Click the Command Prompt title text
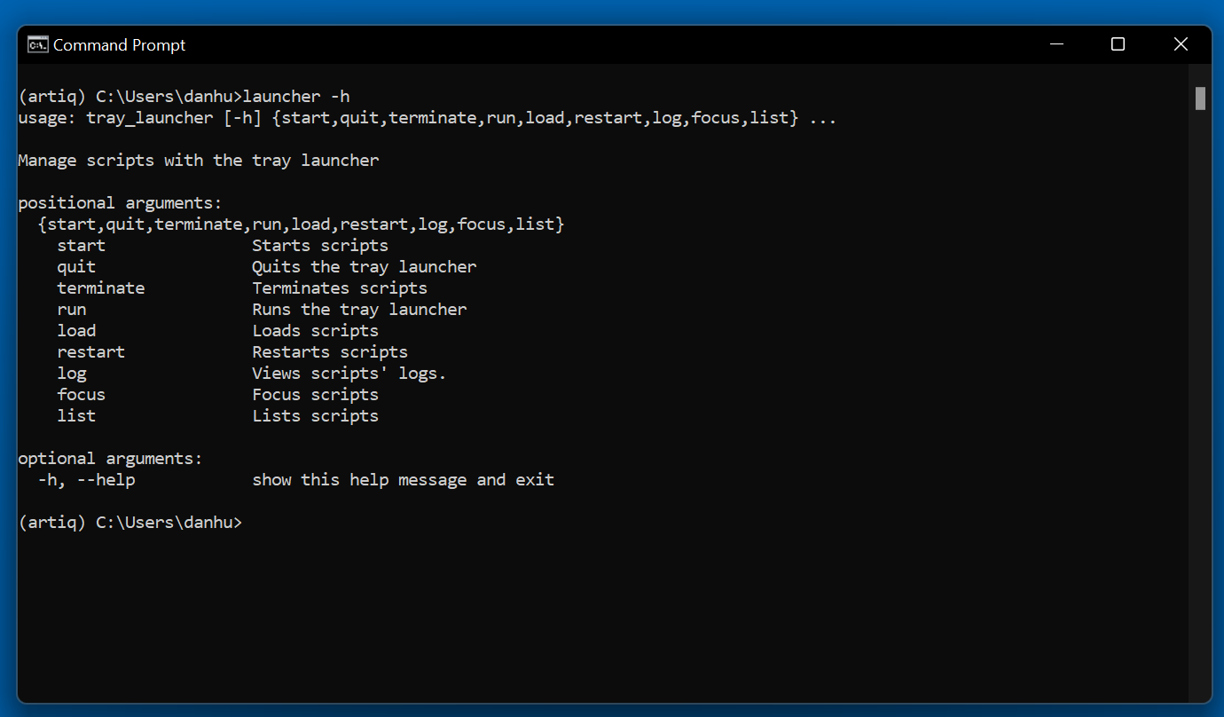This screenshot has height=717, width=1224. click(120, 45)
